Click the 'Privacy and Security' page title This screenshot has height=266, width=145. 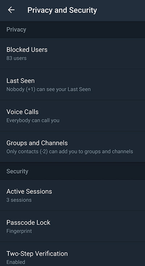[62, 10]
